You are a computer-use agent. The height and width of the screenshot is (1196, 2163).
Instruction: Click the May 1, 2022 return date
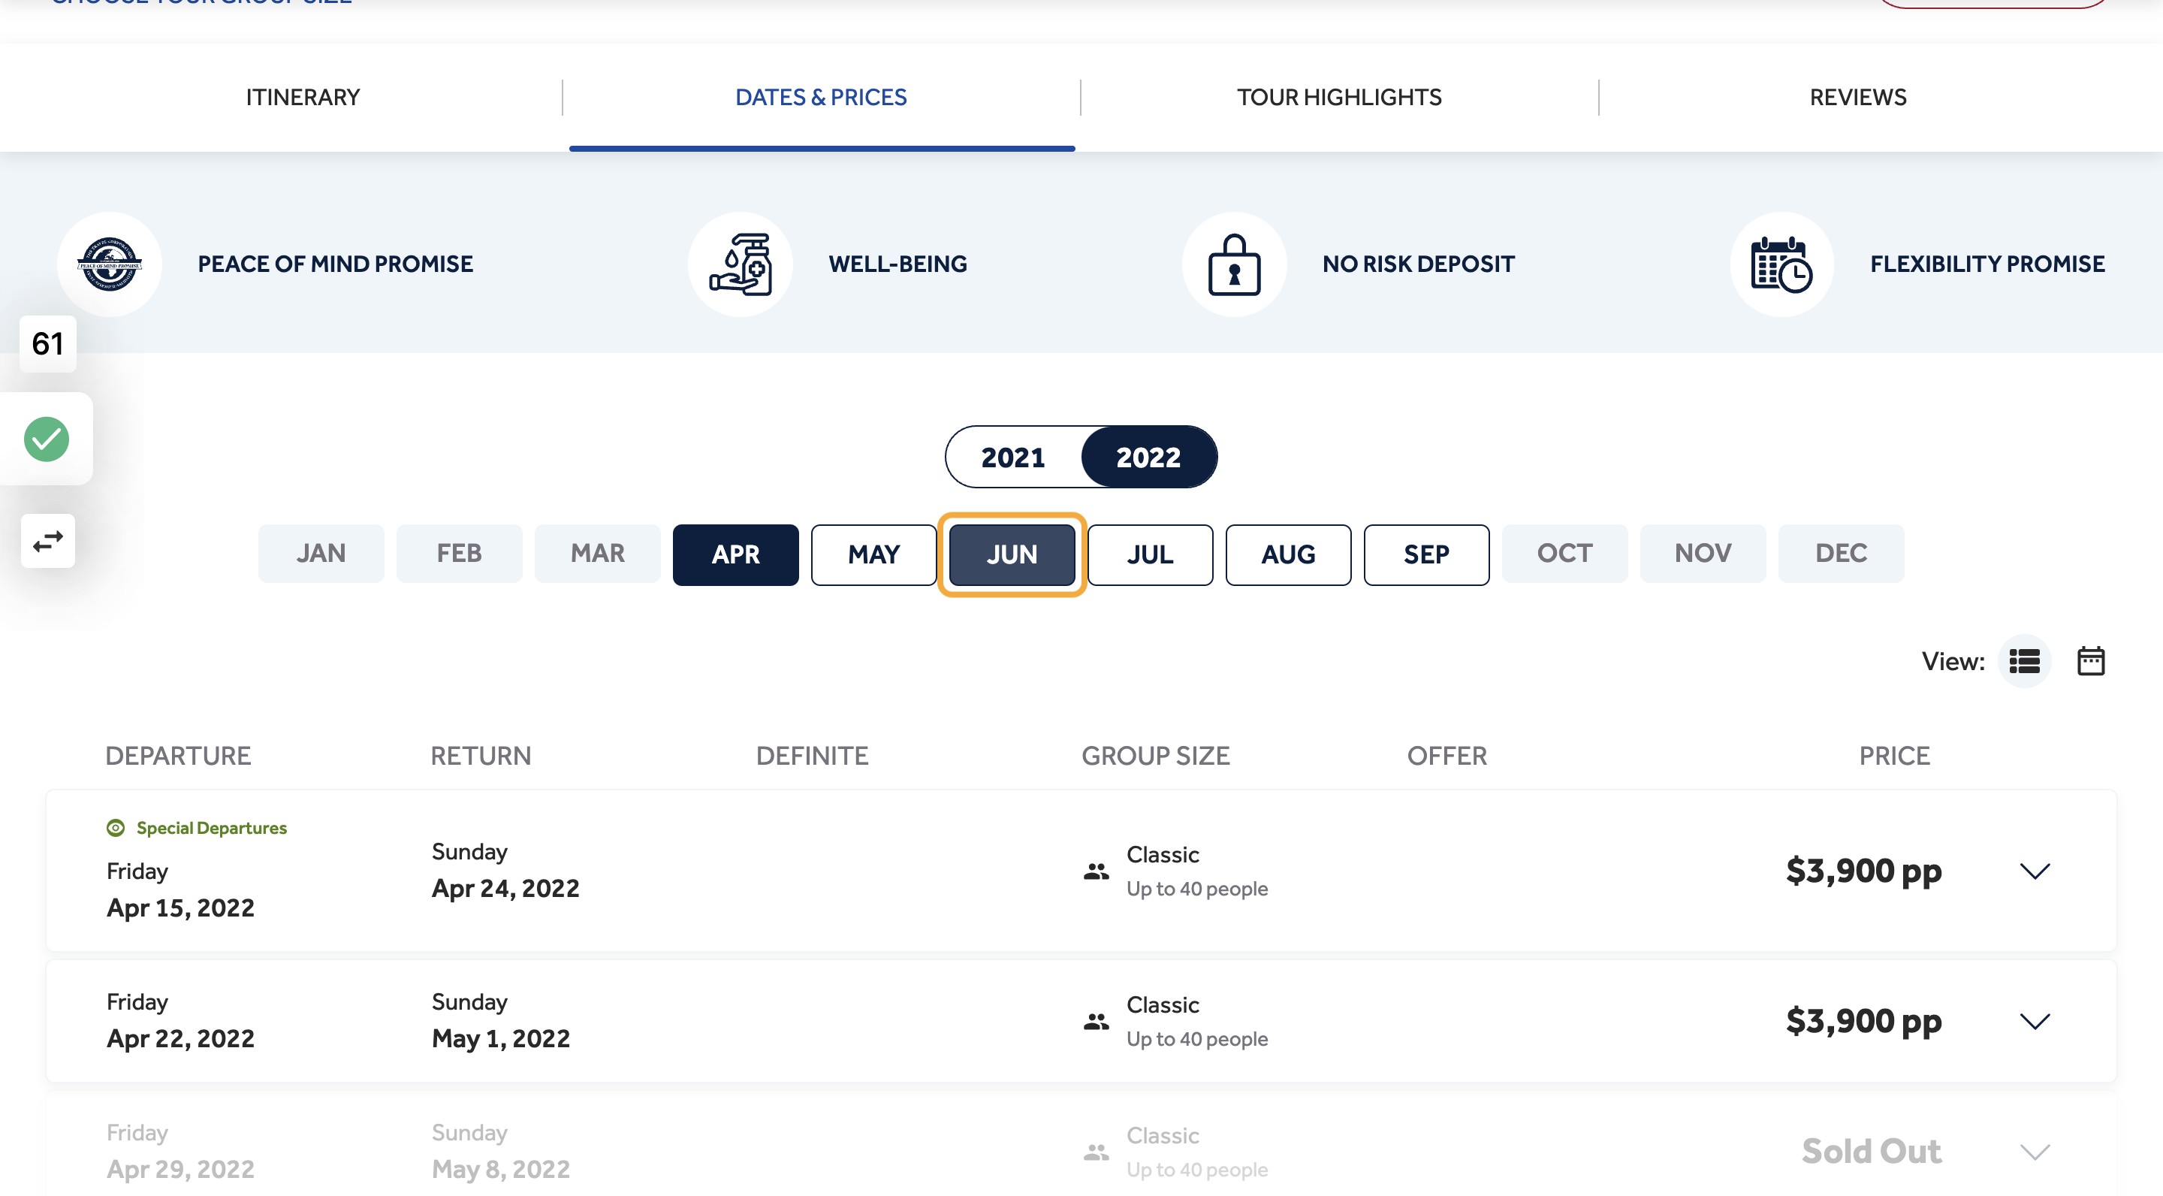(x=500, y=1039)
